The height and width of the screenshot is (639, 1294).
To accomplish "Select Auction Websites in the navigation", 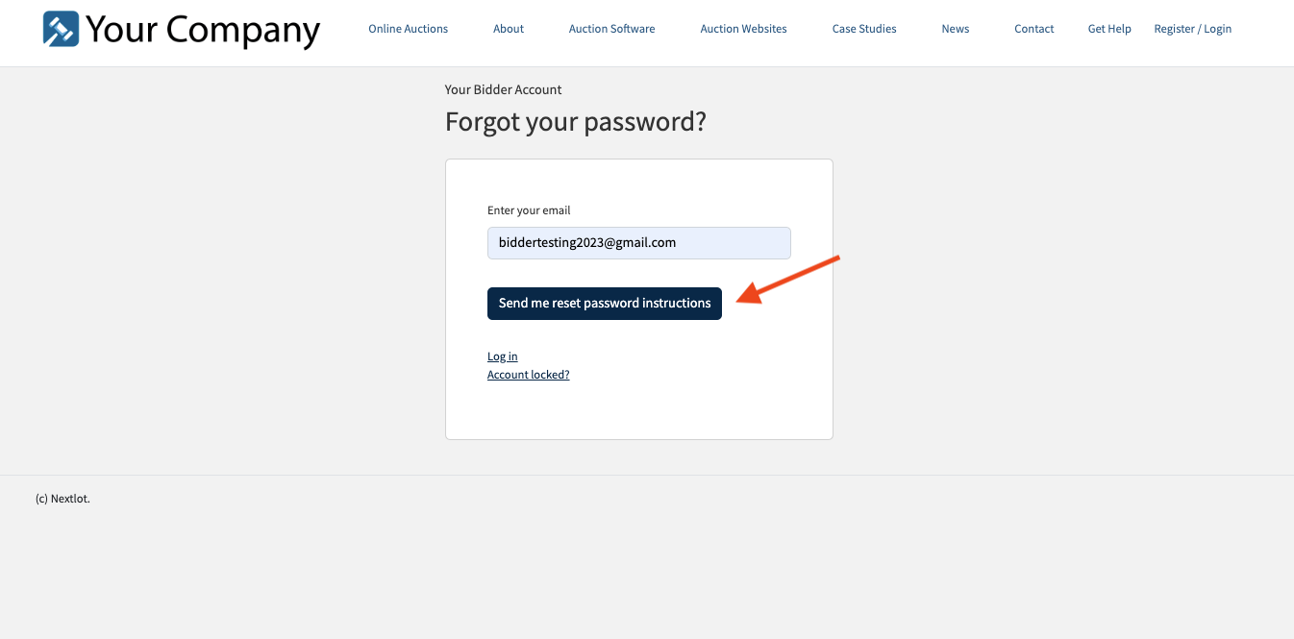I will click(x=743, y=29).
